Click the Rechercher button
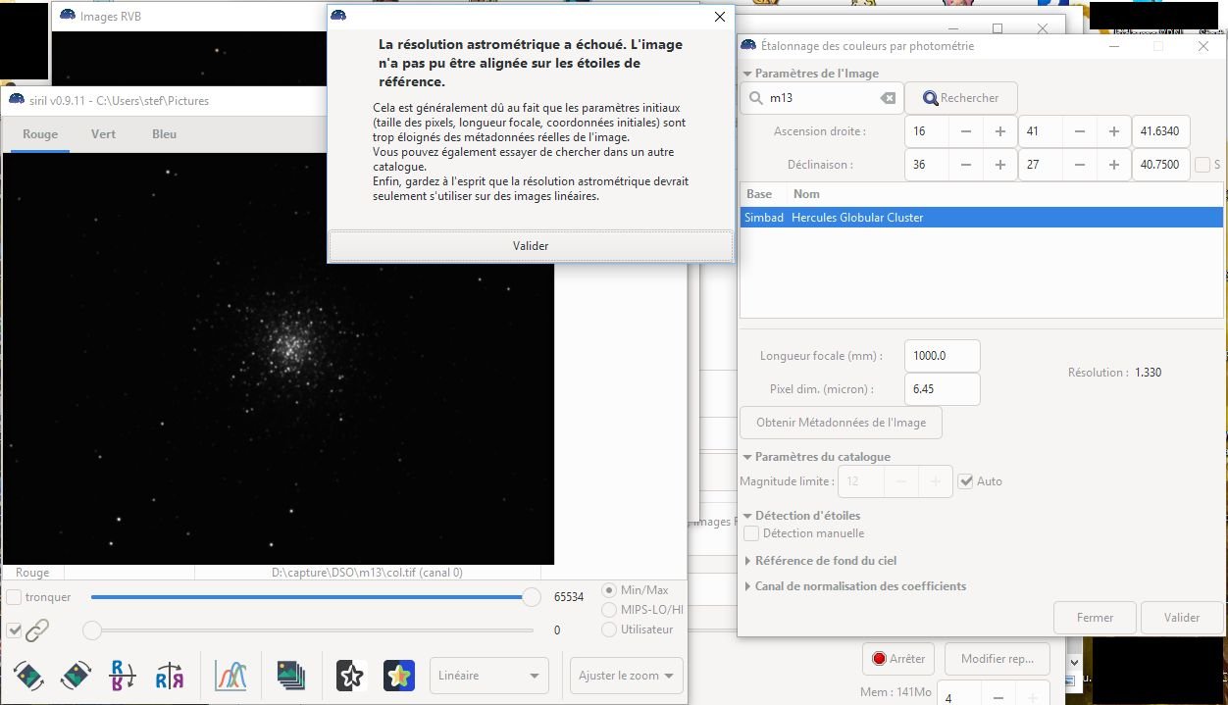The height and width of the screenshot is (705, 1228). [x=960, y=98]
